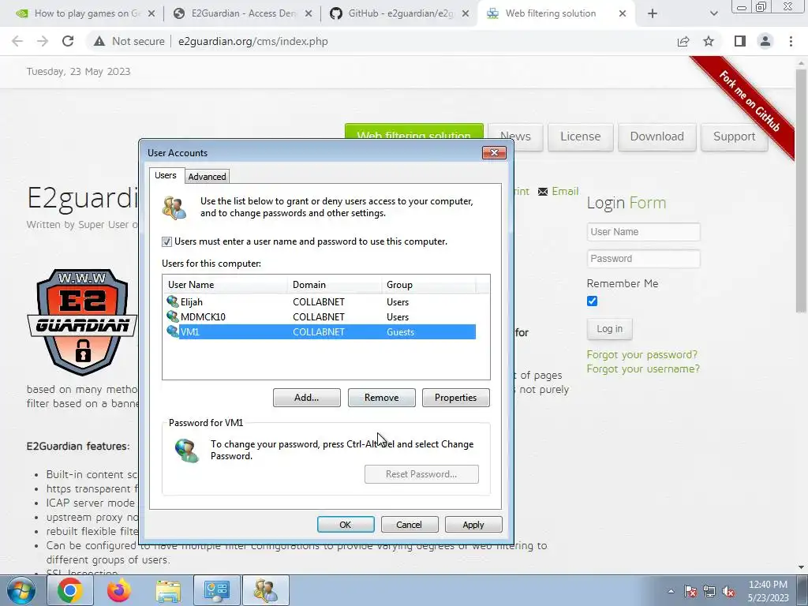Image resolution: width=808 pixels, height=606 pixels.
Task: Show hidden tray icons arrow
Action: pos(671,591)
